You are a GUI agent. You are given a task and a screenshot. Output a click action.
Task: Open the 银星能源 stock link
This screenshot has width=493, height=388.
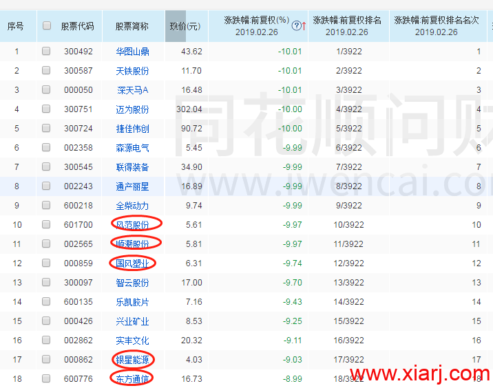click(x=132, y=360)
